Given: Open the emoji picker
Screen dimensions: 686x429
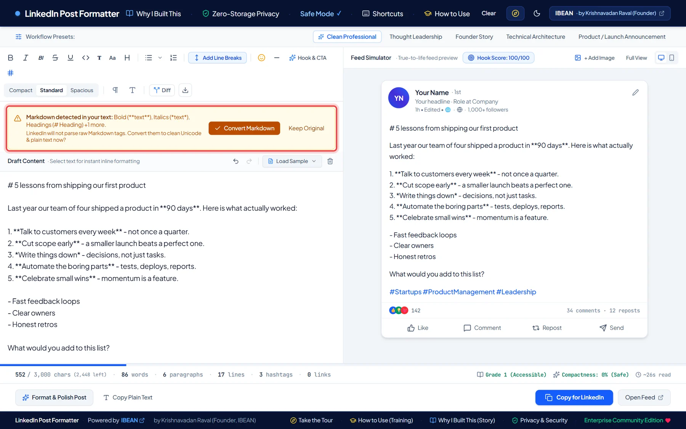Looking at the screenshot, I should pyautogui.click(x=261, y=58).
